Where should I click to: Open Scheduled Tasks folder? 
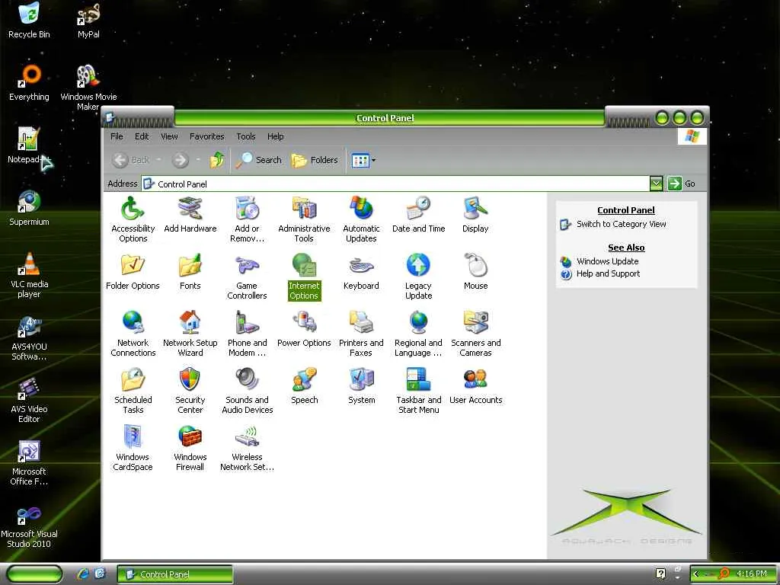(133, 391)
